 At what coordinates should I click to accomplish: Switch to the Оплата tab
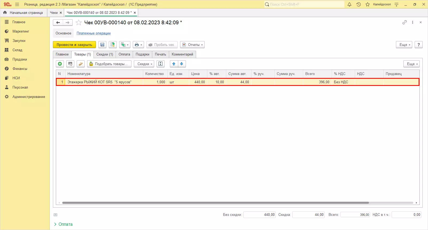[x=124, y=54]
